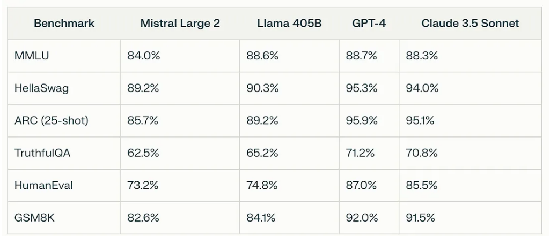Click the ARC (25-shot) row label
This screenshot has height=236, width=550.
[x=51, y=121]
